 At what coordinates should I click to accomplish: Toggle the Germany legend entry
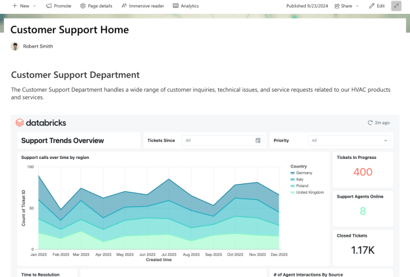pos(304,173)
